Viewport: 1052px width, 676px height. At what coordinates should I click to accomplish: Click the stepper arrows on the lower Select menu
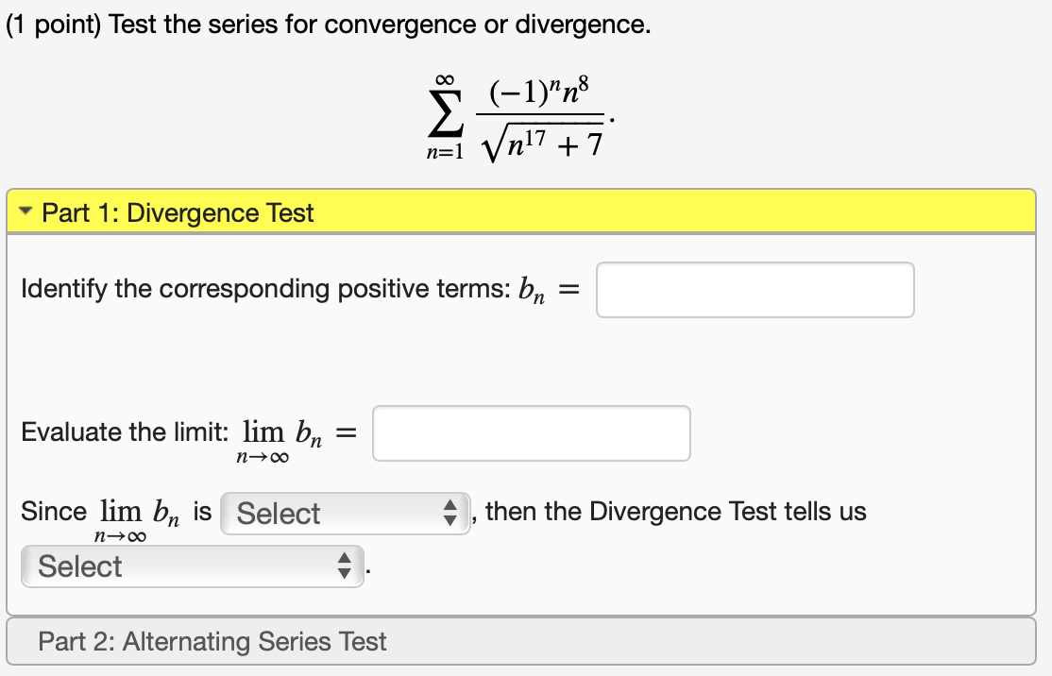click(x=347, y=566)
